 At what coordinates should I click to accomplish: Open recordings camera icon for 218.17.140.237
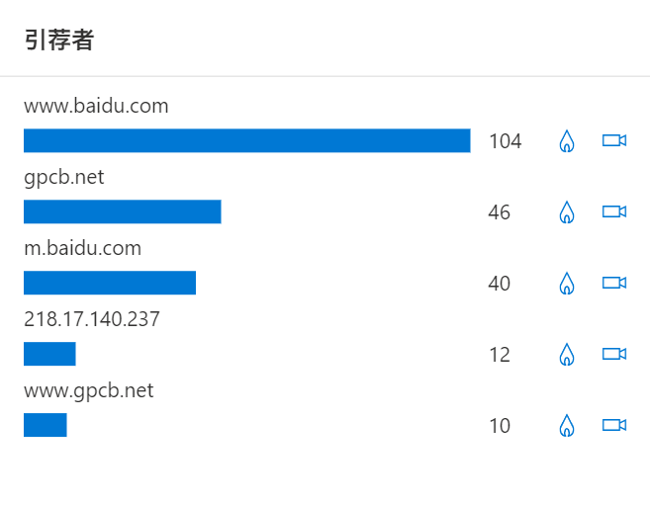614,355
